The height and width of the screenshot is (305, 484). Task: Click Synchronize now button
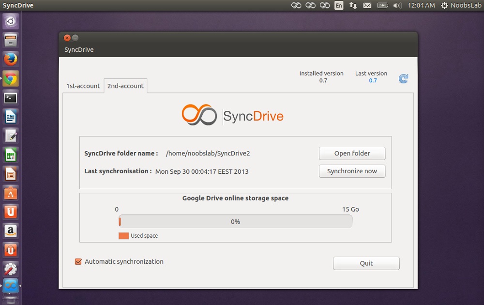[352, 171]
